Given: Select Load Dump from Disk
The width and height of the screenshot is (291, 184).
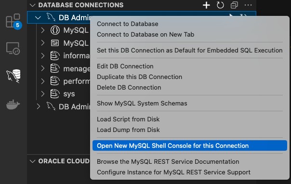Looking at the screenshot, I should point(128,130).
